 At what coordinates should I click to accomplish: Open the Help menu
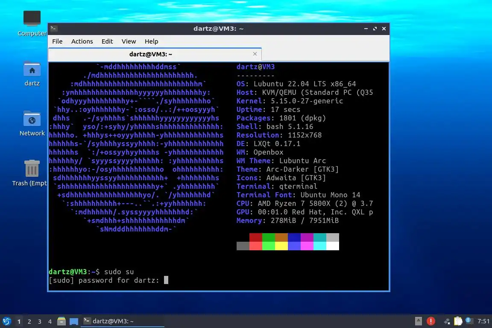click(x=151, y=41)
